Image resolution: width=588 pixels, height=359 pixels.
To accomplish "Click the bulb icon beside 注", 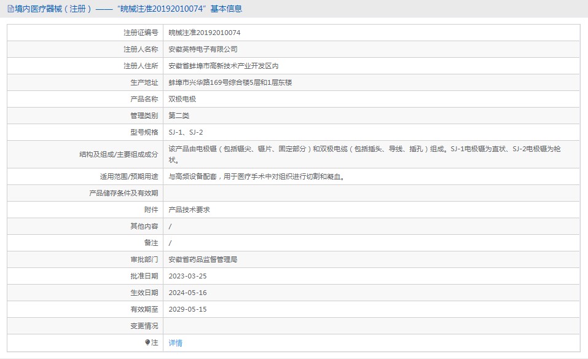I will (x=147, y=342).
